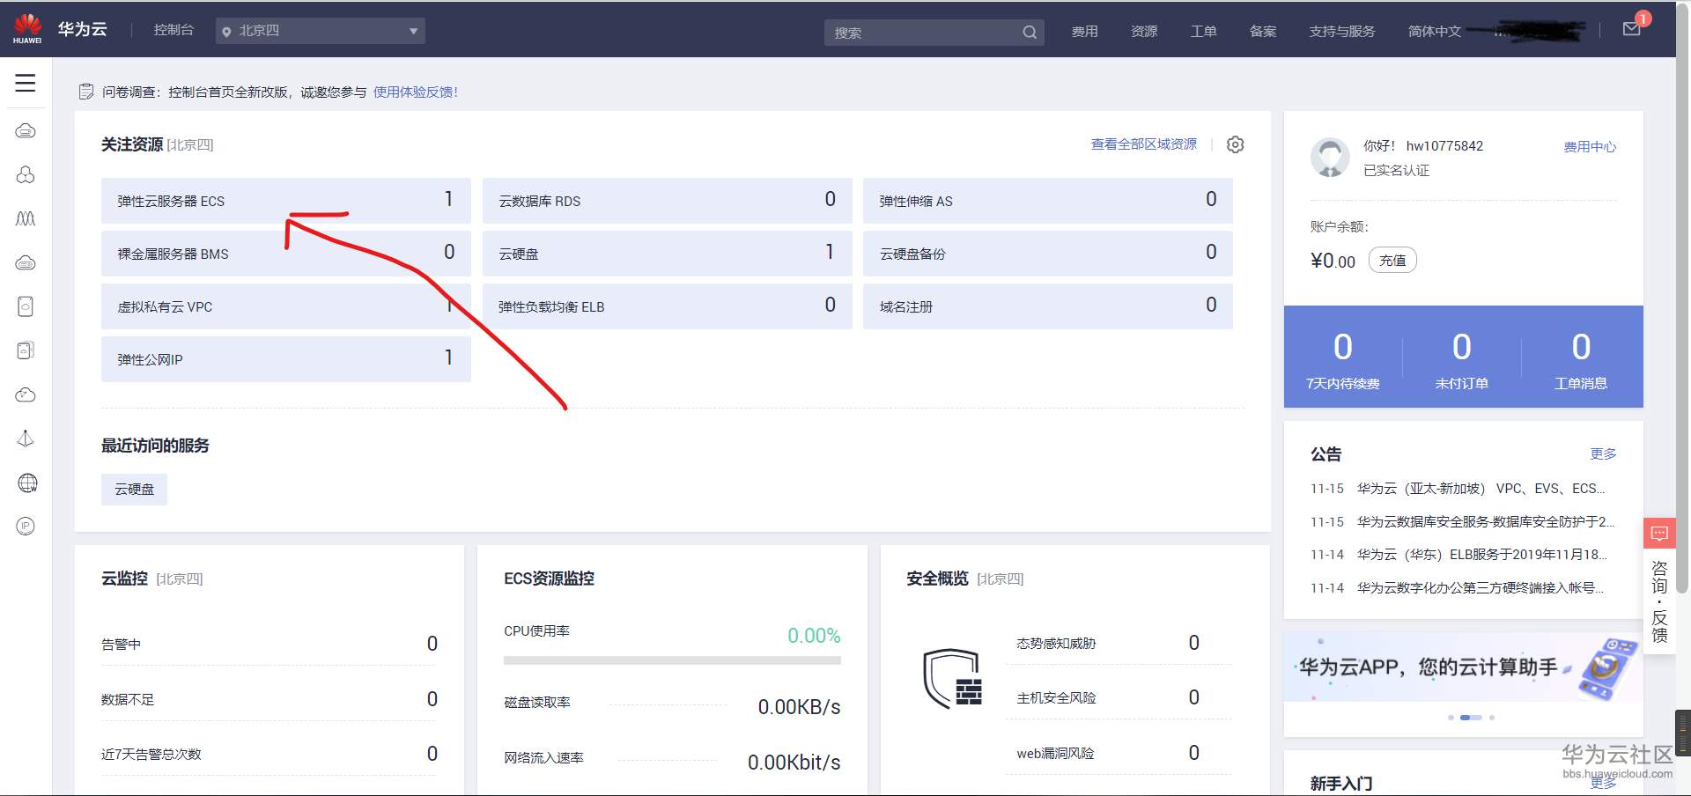Click the questionnaire notepad icon
This screenshot has width=1691, height=796.
tap(86, 92)
